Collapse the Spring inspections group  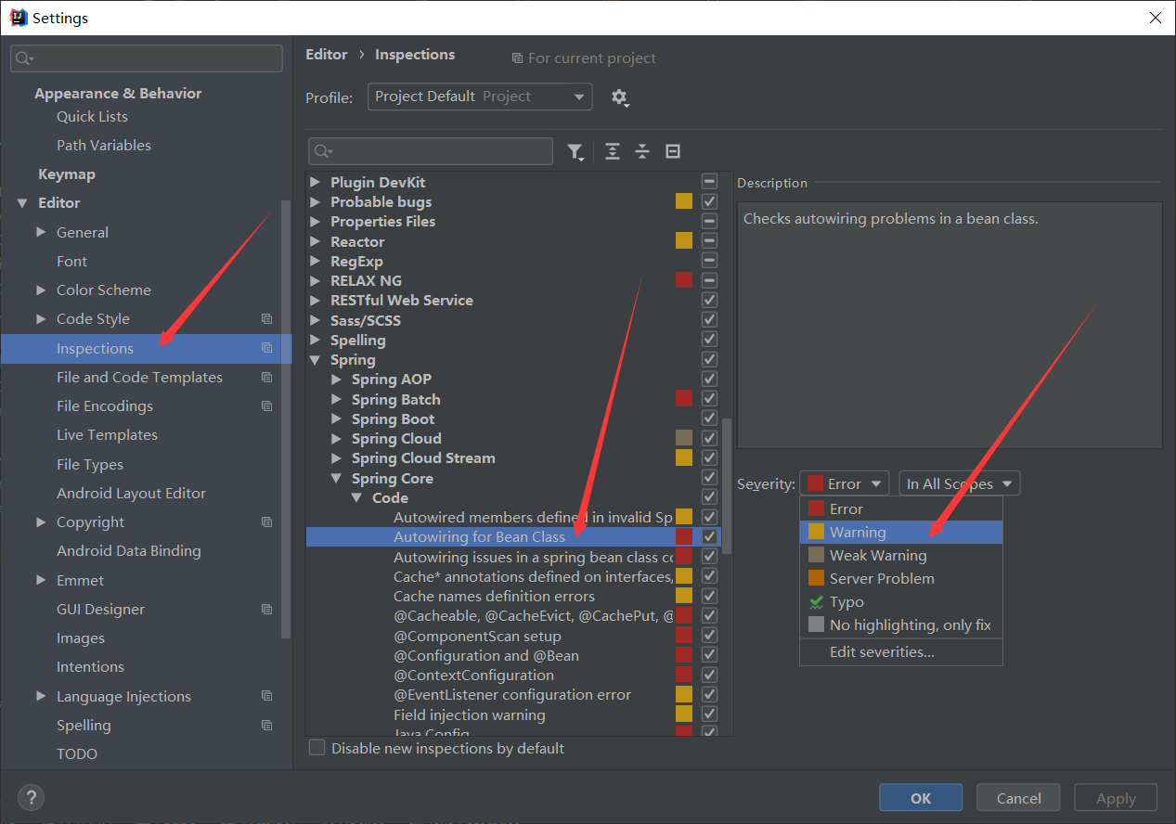[x=315, y=360]
